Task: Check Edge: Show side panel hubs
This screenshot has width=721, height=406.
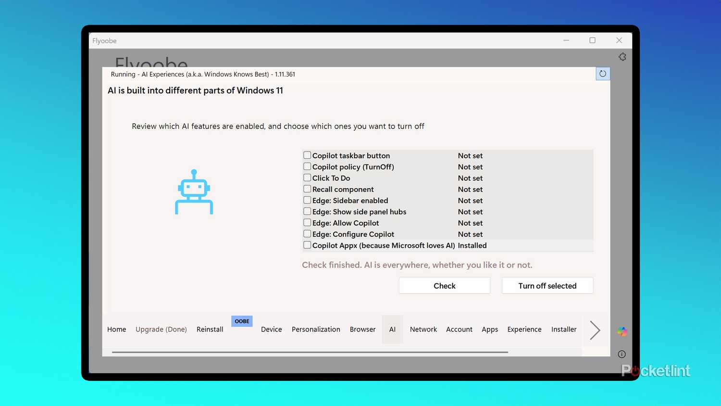Action: pos(307,211)
